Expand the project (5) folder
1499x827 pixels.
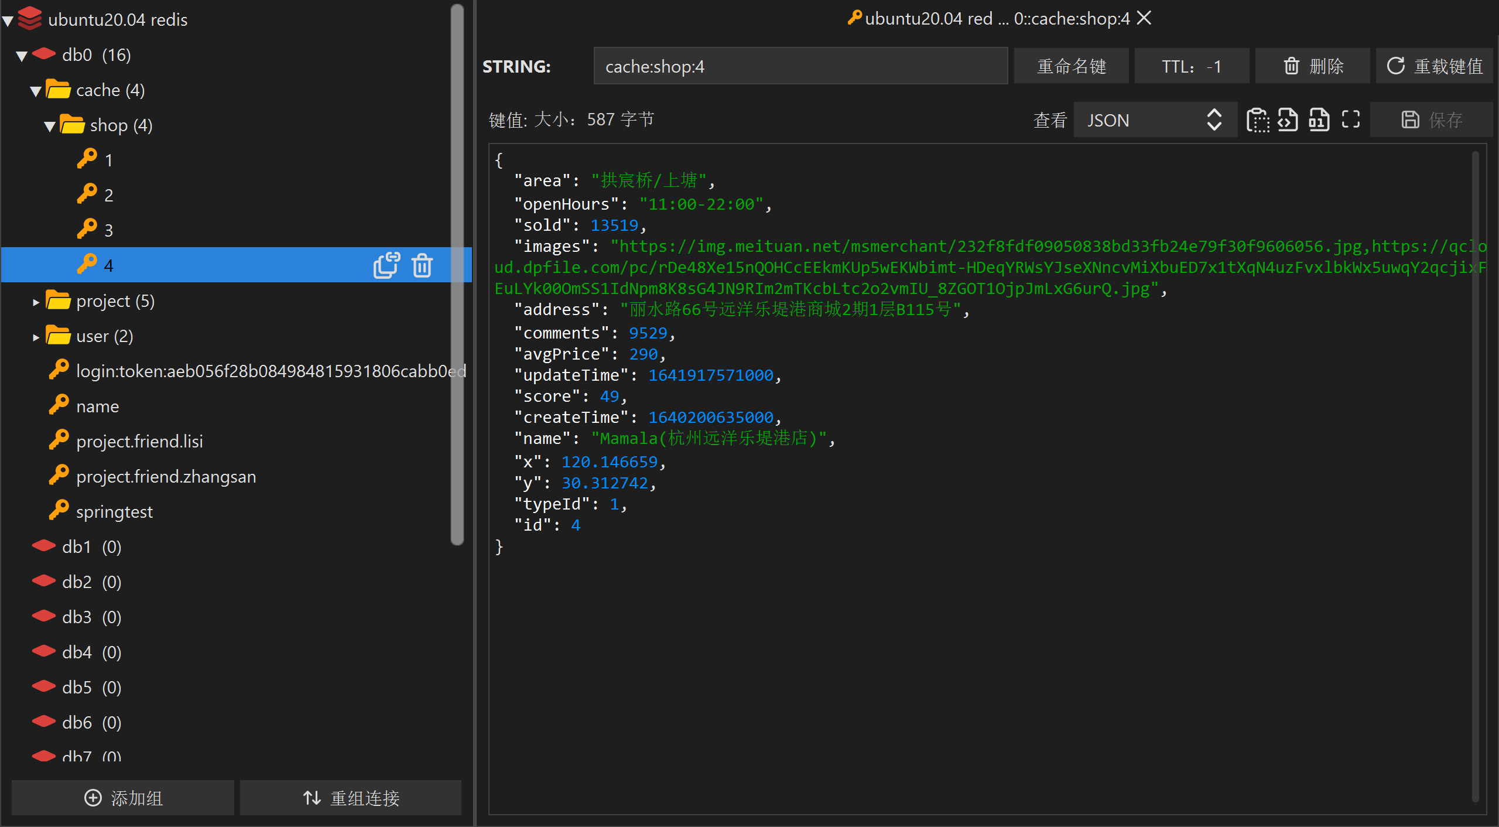tap(36, 302)
